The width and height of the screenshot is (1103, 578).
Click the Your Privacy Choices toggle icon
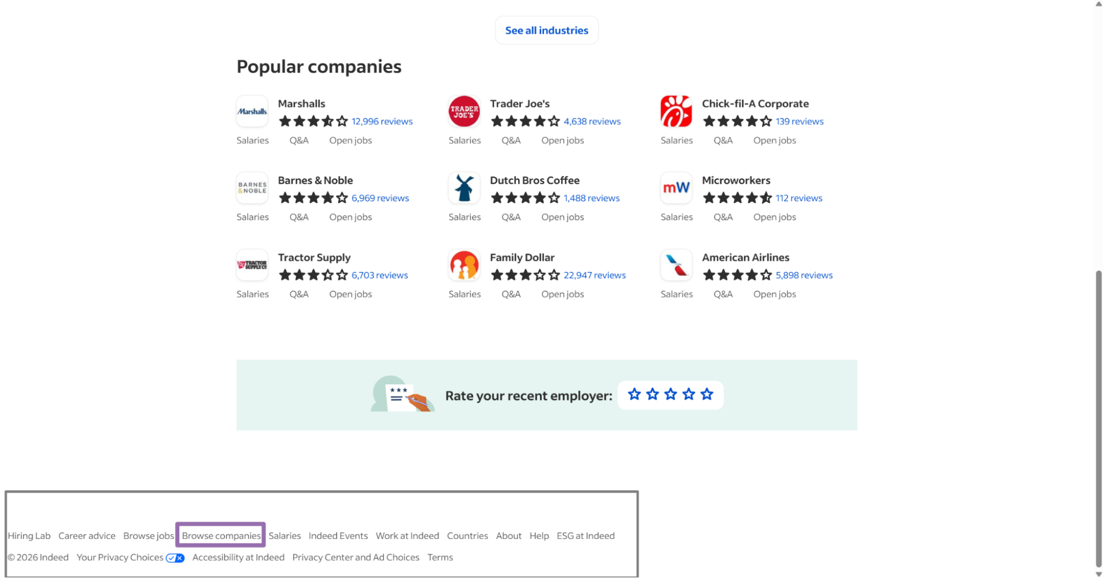(x=175, y=558)
